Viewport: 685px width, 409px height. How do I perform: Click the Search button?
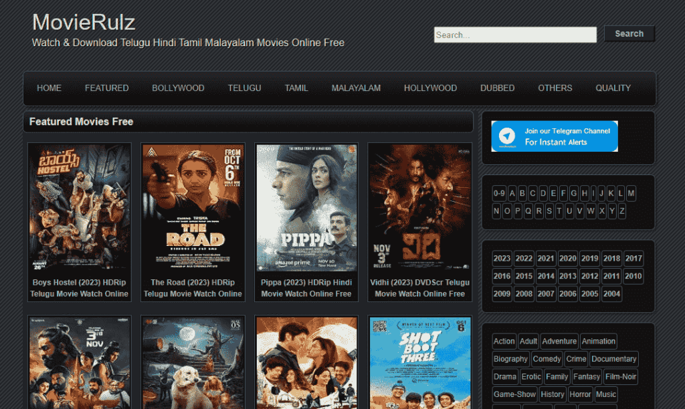coord(629,33)
